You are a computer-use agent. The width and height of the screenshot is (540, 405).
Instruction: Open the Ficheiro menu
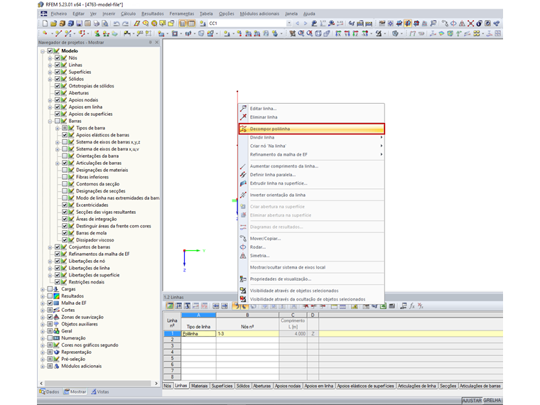coord(59,13)
